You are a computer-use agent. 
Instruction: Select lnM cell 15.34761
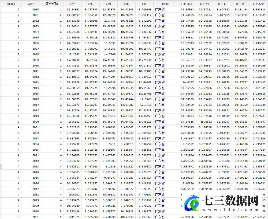coord(108,71)
